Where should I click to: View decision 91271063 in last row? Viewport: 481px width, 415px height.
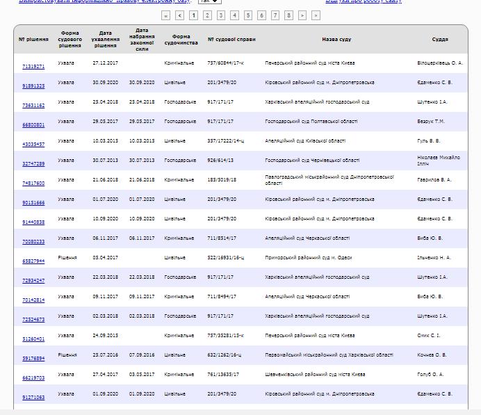pyautogui.click(x=33, y=398)
